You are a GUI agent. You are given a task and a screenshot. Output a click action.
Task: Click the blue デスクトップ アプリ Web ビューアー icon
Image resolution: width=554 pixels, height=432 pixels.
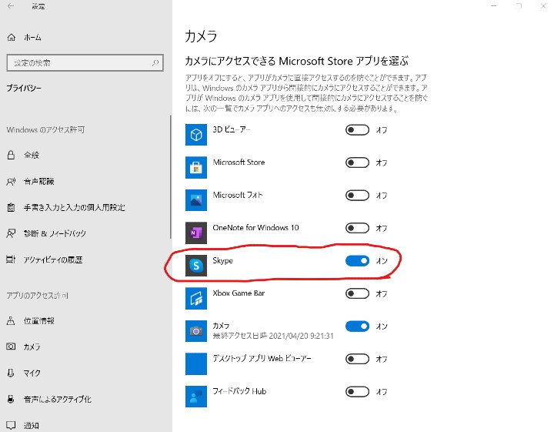196,363
